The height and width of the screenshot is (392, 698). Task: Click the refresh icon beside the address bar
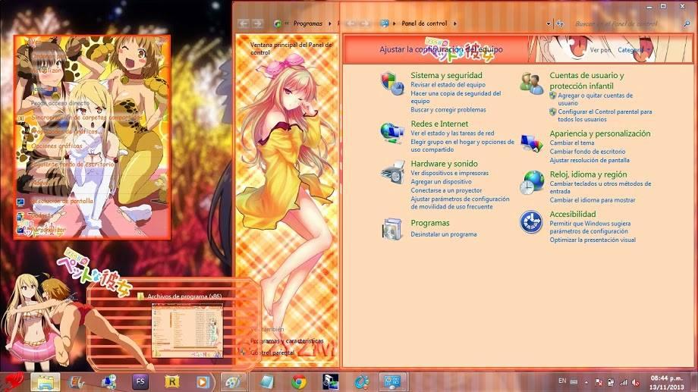point(560,24)
